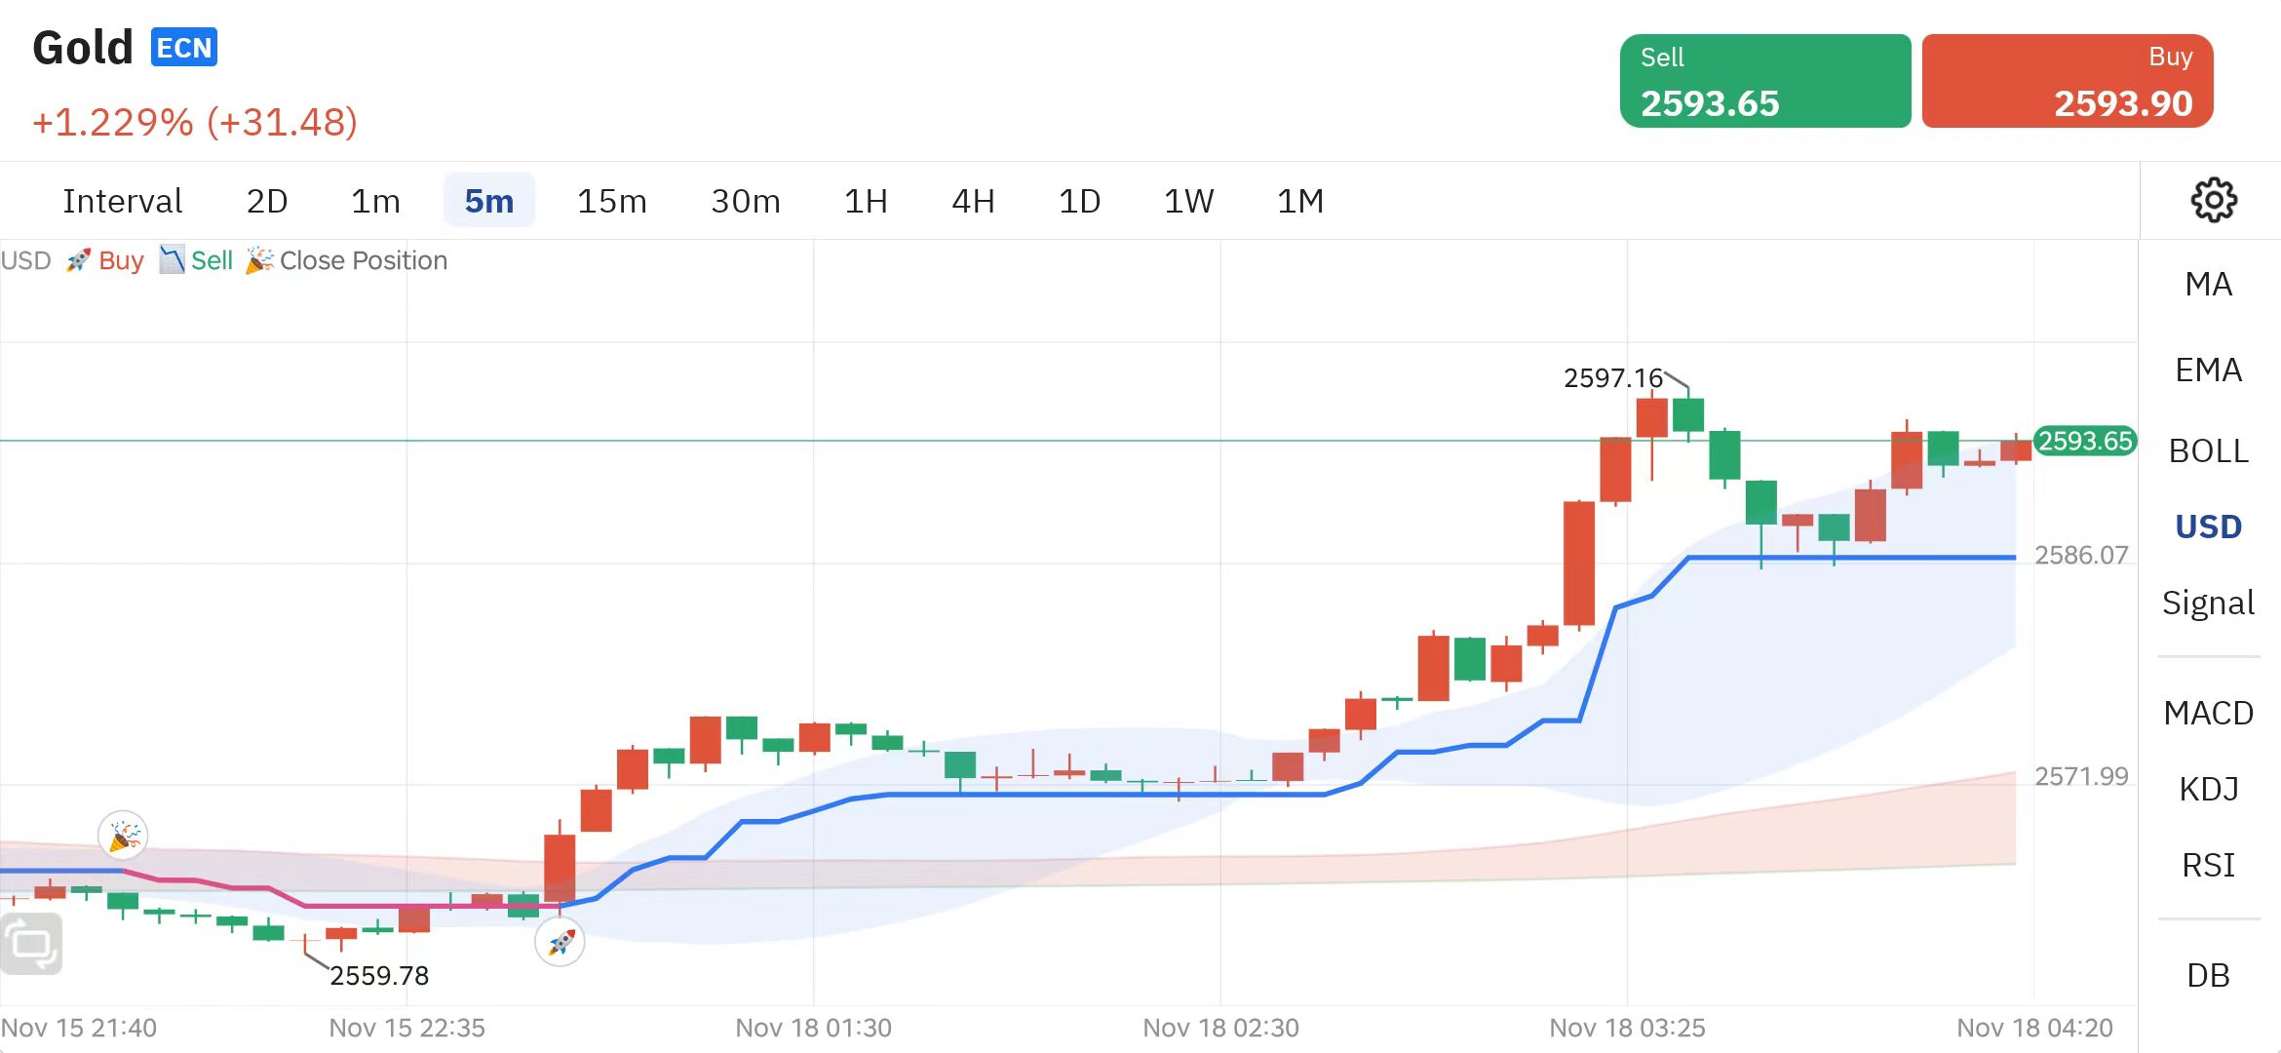
Task: Open chart settings gear icon
Action: [2213, 201]
